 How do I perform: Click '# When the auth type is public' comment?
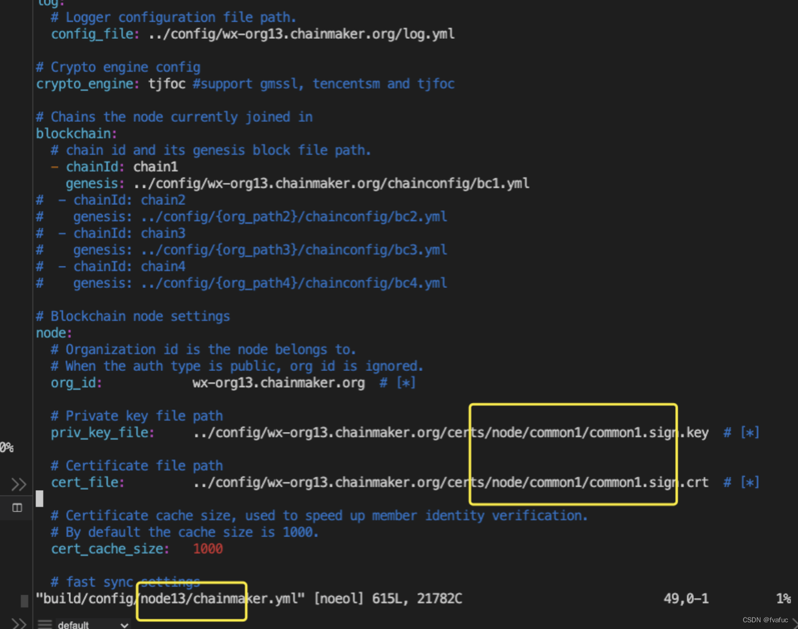[x=237, y=366]
